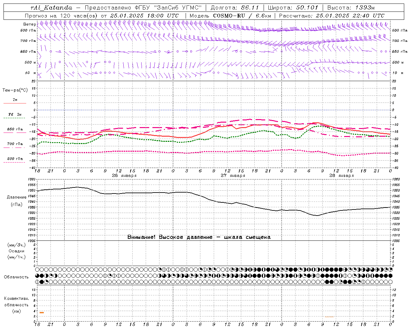Click the (км) unit label
The width and height of the screenshot is (409, 327).
pos(16,311)
